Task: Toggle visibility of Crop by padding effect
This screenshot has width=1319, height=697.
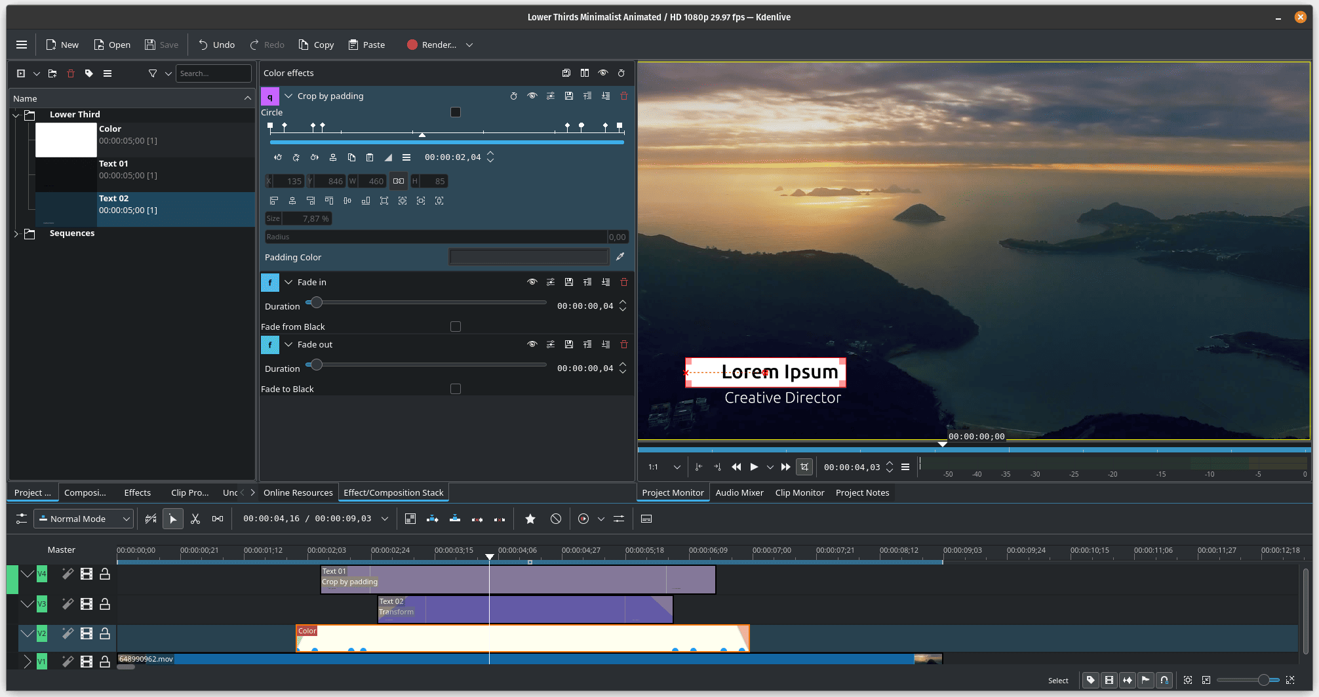Action: coord(532,96)
